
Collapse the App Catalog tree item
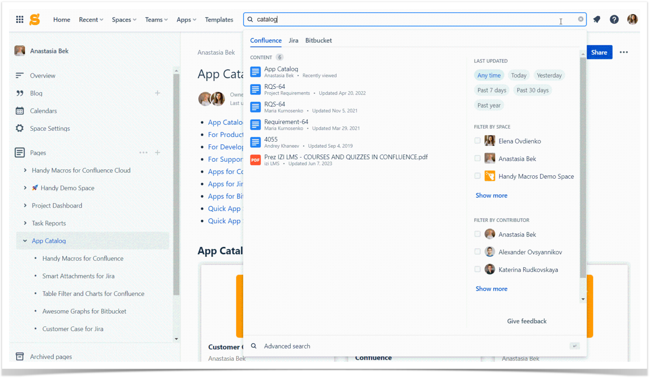point(25,241)
